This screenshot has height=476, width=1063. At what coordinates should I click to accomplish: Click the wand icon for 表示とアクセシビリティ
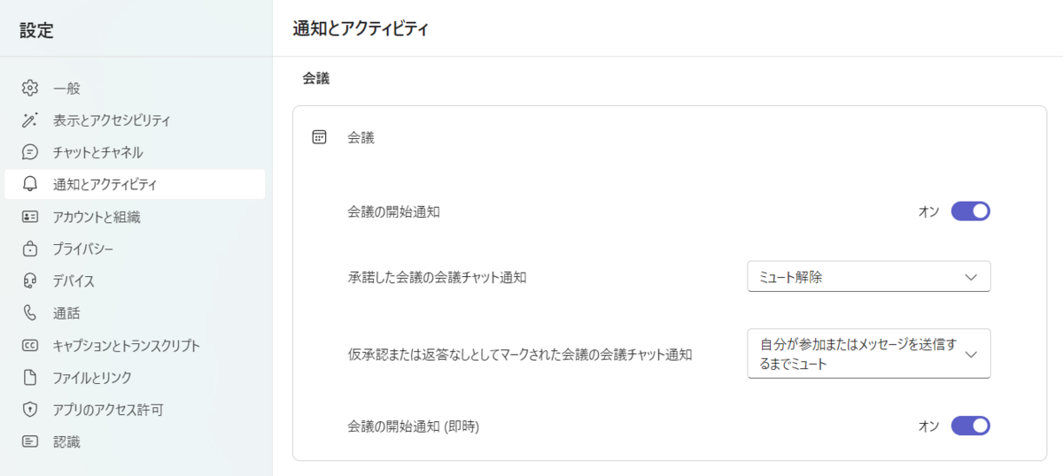click(30, 120)
